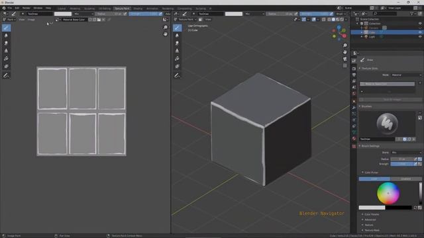This screenshot has width=424, height=238.
Task: Select the Draw tool in the image editor
Action: 6,28
